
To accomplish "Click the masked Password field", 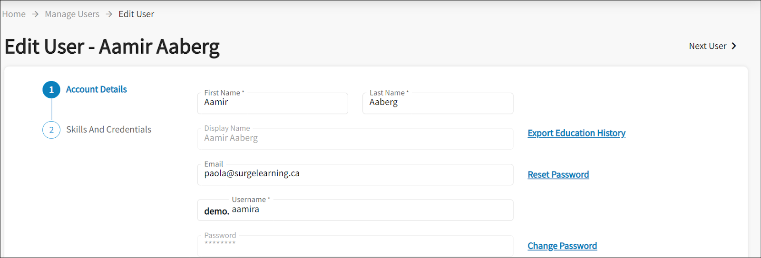I will pyautogui.click(x=355, y=246).
